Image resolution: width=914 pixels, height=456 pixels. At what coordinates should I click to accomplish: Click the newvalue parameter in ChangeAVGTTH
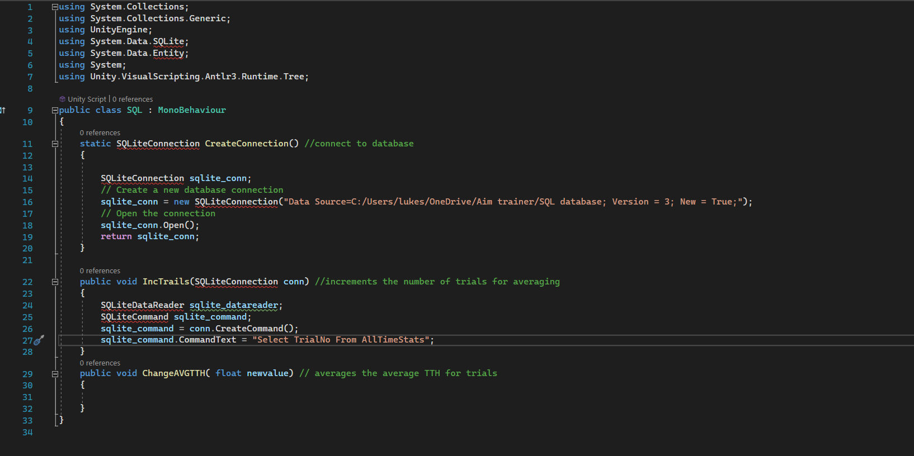267,373
